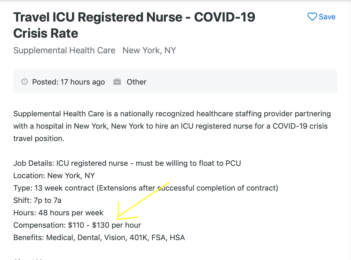Click the Travel ICU Registered Nurse job title

tap(134, 25)
